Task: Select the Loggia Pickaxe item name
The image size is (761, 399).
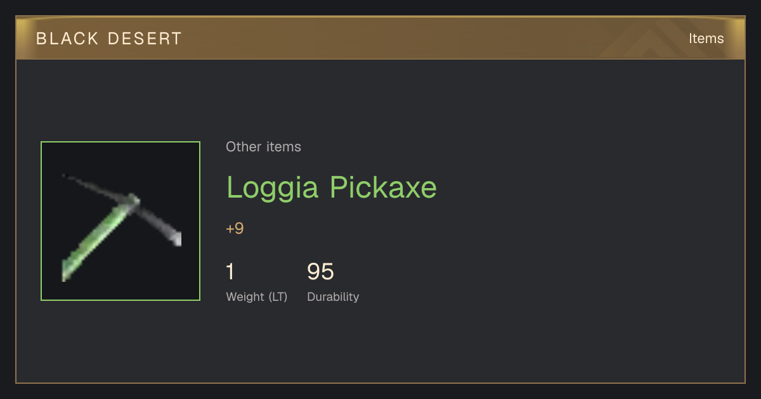Action: pos(332,187)
